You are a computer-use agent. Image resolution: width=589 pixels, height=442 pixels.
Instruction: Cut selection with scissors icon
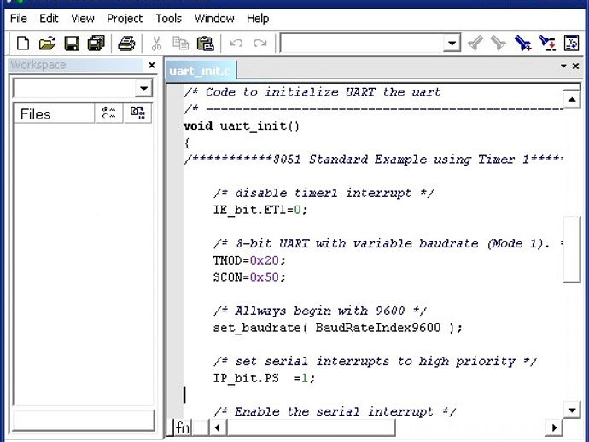pyautogui.click(x=156, y=44)
